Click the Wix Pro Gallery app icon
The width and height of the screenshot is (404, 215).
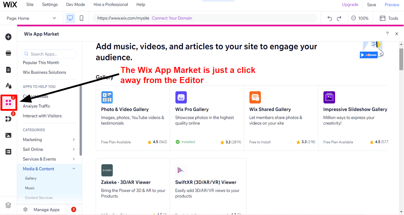tap(181, 97)
